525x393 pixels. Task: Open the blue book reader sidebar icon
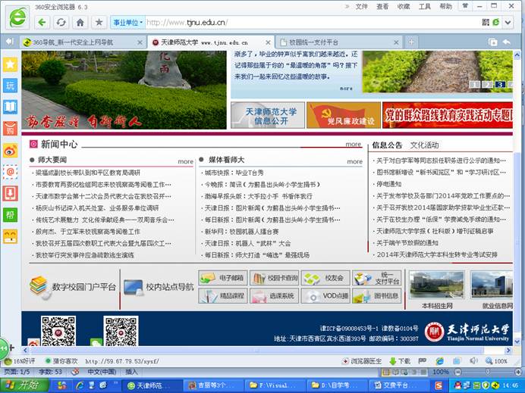click(x=10, y=107)
